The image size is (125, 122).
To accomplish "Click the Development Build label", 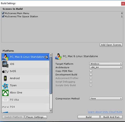I will (66, 75).
